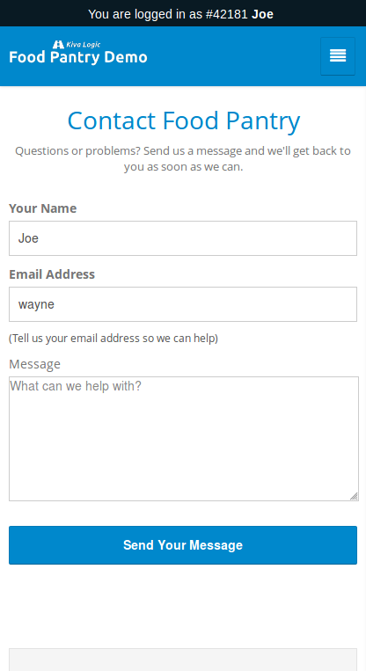The height and width of the screenshot is (671, 366).
Task: Click the Food Pantry Demo site title
Action: [78, 57]
